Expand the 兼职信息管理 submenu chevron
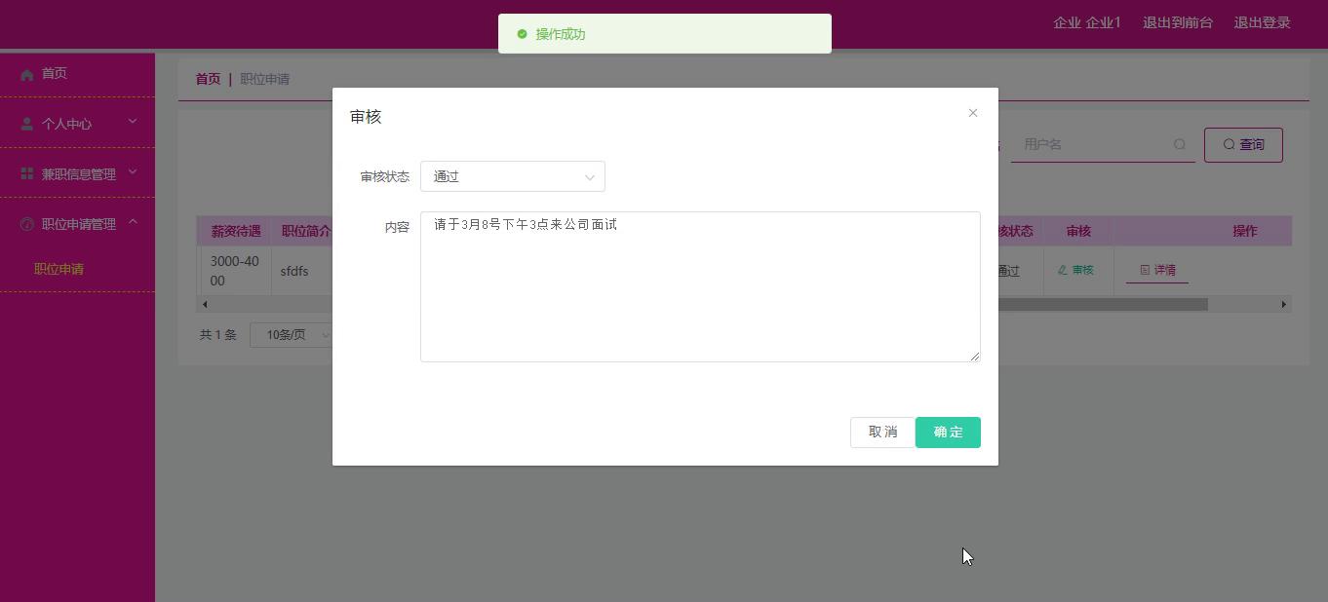This screenshot has width=1328, height=602. click(x=133, y=172)
